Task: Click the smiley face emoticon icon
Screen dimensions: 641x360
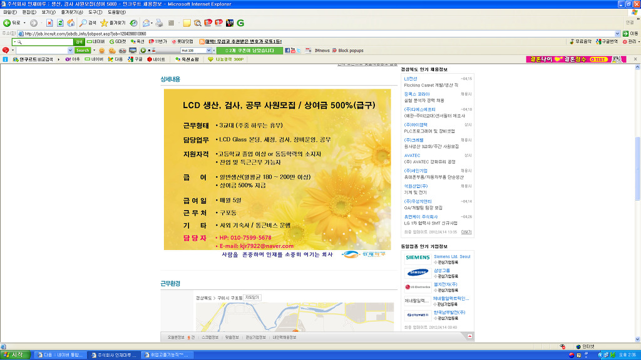Action: click(102, 51)
